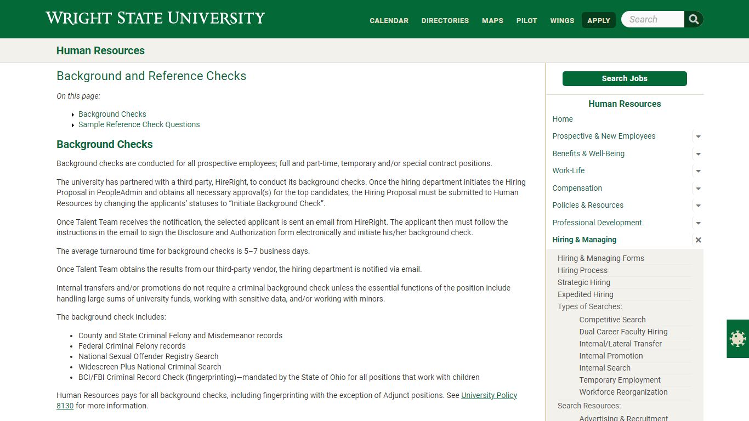Image resolution: width=749 pixels, height=421 pixels.
Task: Open the COVID virus side tab icon
Action: click(738, 339)
